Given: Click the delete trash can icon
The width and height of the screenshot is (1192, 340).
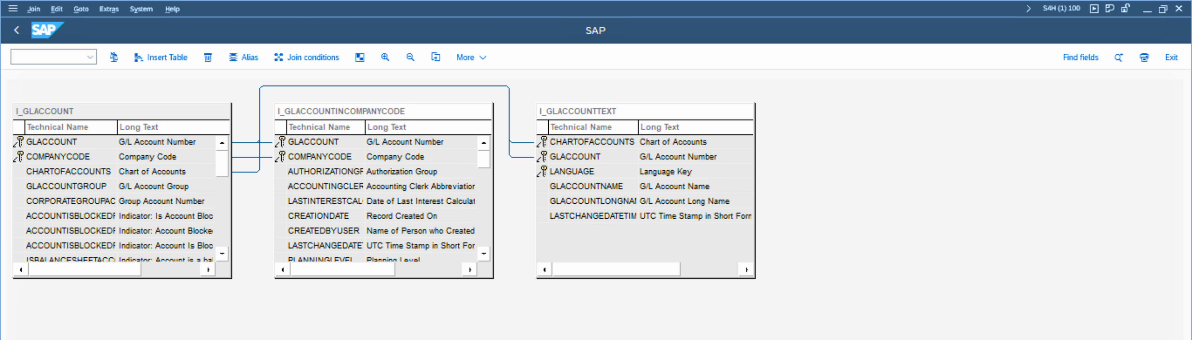Looking at the screenshot, I should pyautogui.click(x=208, y=57).
